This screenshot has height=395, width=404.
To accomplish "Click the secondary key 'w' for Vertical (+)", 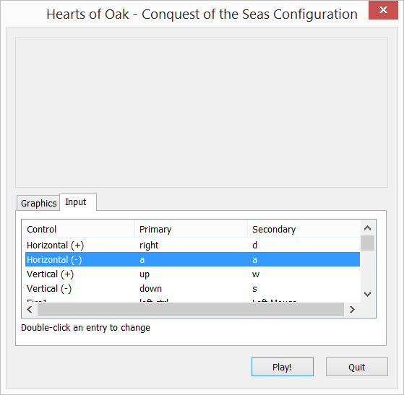I will [256, 274].
